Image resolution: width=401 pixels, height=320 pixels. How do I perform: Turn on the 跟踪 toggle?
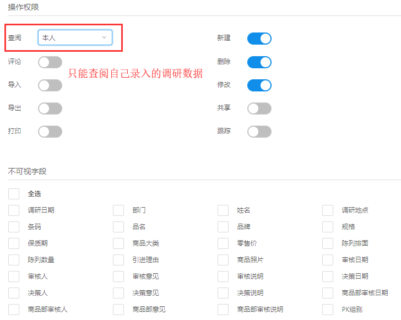259,132
